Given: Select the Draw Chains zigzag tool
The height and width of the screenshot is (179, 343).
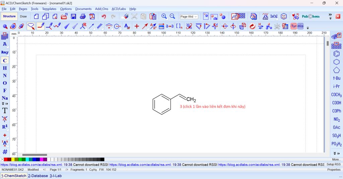Looking at the screenshot, I should [x=57, y=26].
